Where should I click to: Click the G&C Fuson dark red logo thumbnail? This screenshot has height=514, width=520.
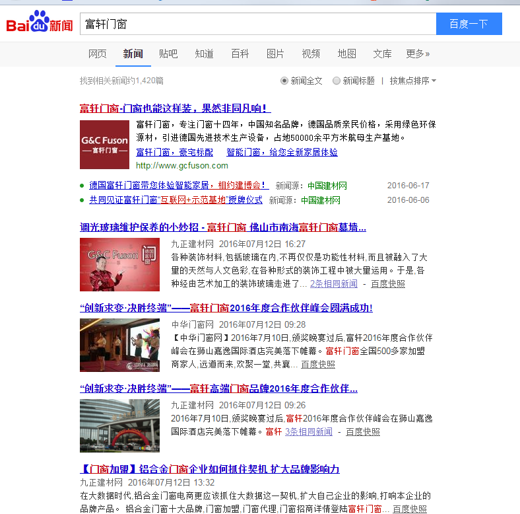(104, 145)
